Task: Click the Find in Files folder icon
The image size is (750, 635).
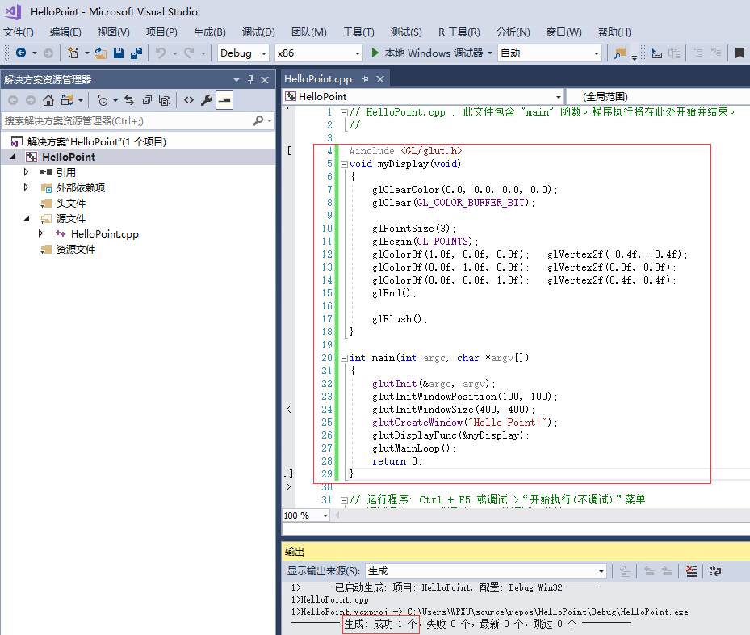Action: (620, 53)
